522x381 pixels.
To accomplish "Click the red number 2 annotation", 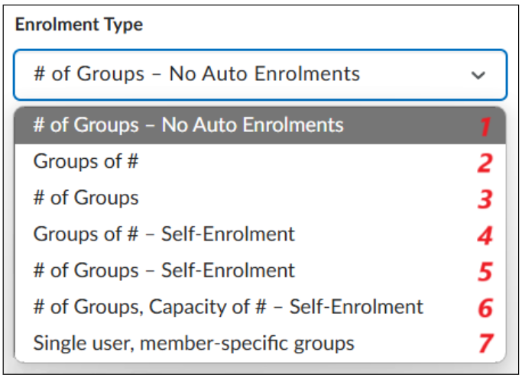I will pyautogui.click(x=485, y=163).
